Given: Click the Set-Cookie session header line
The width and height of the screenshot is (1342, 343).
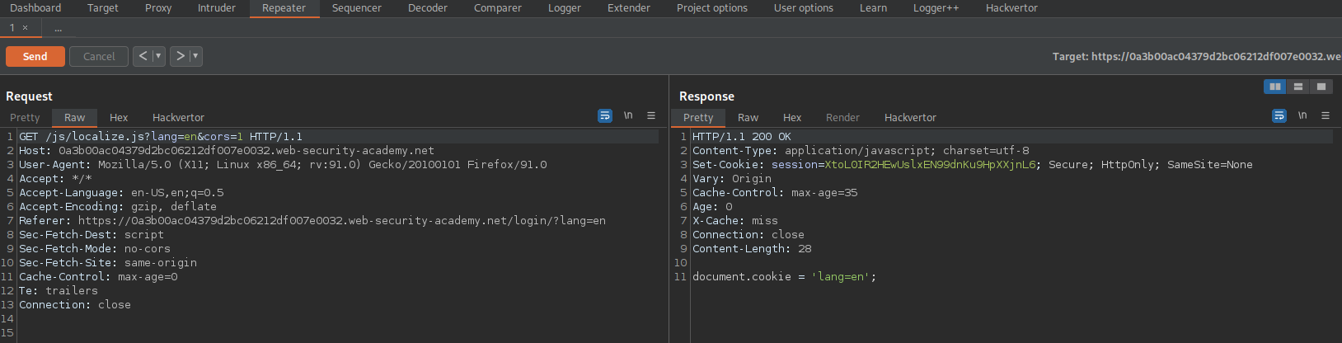Looking at the screenshot, I should coord(973,165).
